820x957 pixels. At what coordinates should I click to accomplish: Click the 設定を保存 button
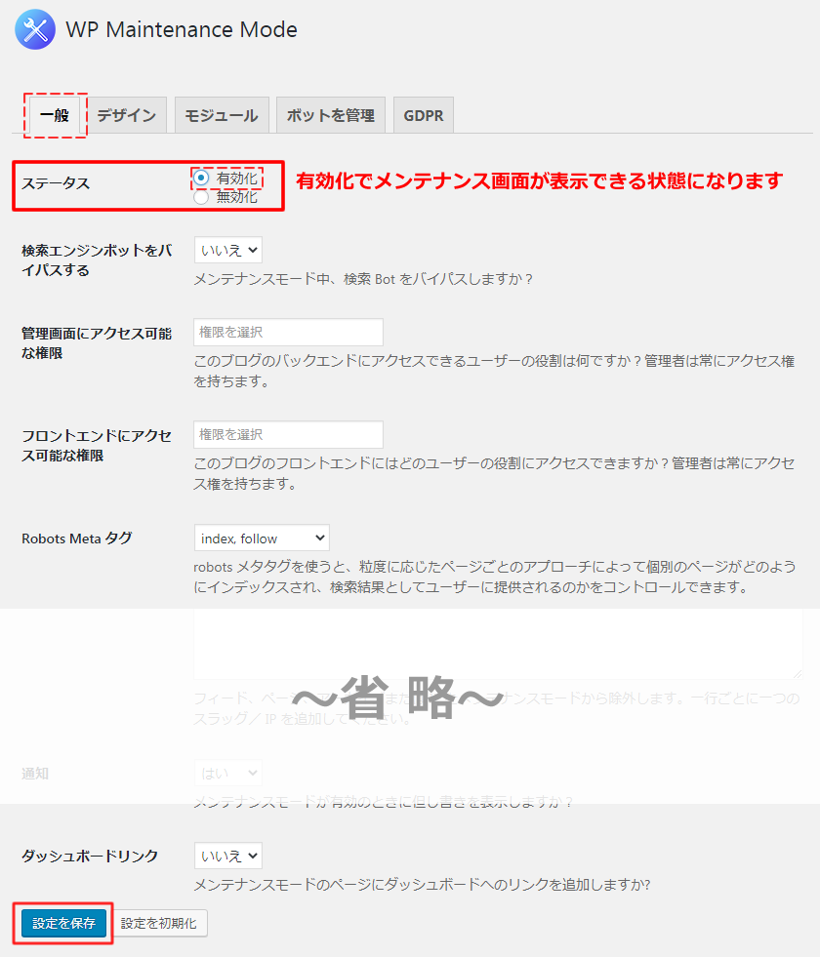tap(63, 923)
